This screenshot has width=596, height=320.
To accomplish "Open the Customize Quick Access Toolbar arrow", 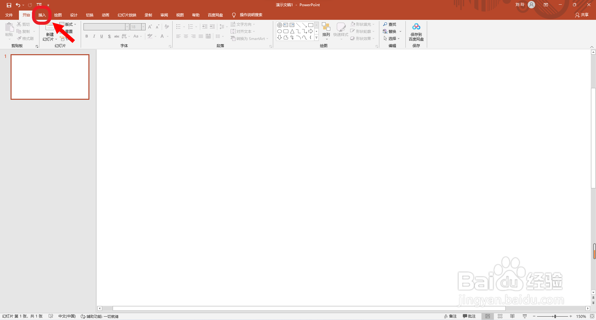I will tap(48, 5).
